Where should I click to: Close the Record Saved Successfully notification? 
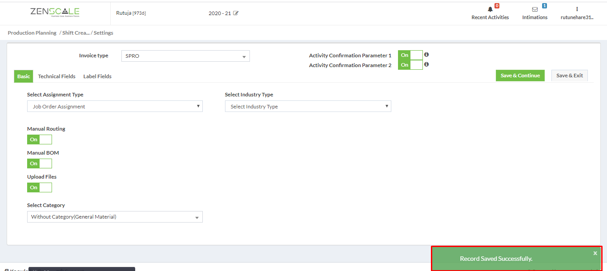tap(595, 253)
